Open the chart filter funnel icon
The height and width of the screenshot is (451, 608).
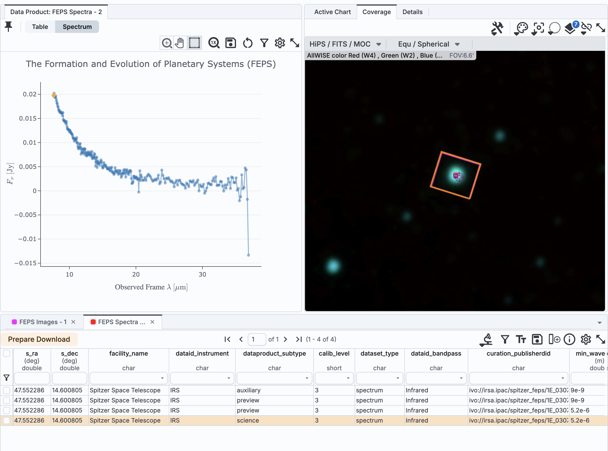pyautogui.click(x=264, y=43)
